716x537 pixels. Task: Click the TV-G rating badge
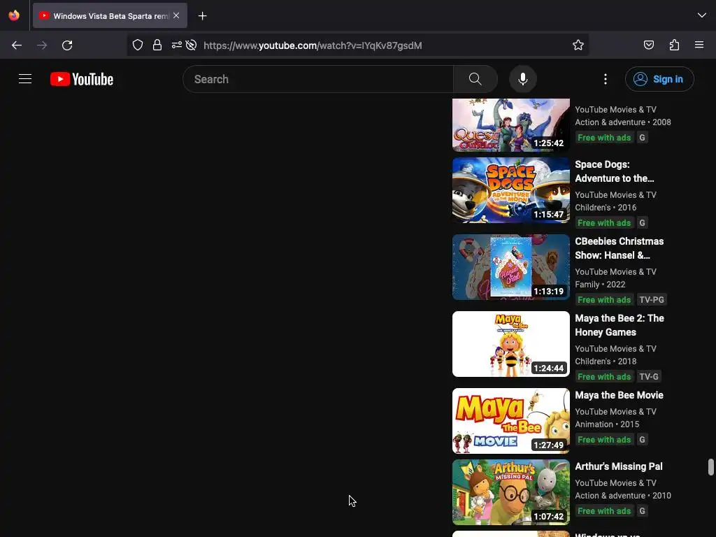click(x=649, y=376)
